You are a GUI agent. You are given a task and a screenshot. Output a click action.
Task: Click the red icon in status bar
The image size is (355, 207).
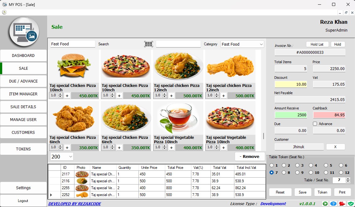click(342, 204)
